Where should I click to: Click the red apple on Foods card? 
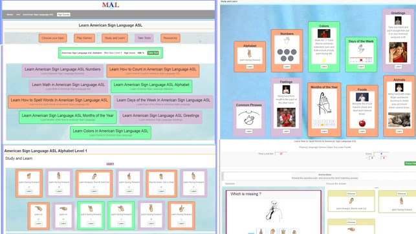pos(362,123)
